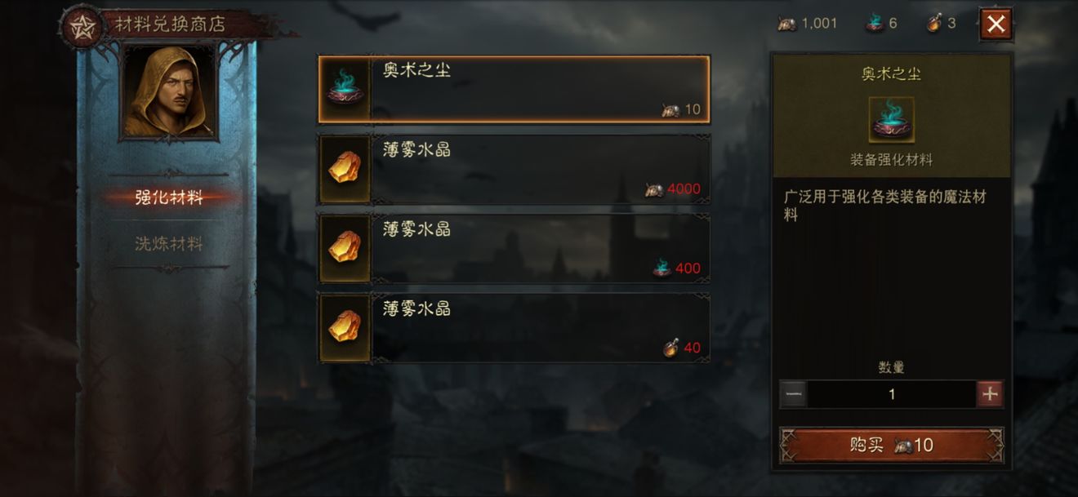Image resolution: width=1078 pixels, height=497 pixels.
Task: Select the 奥术之尘 bowl item icon
Action: coord(345,90)
